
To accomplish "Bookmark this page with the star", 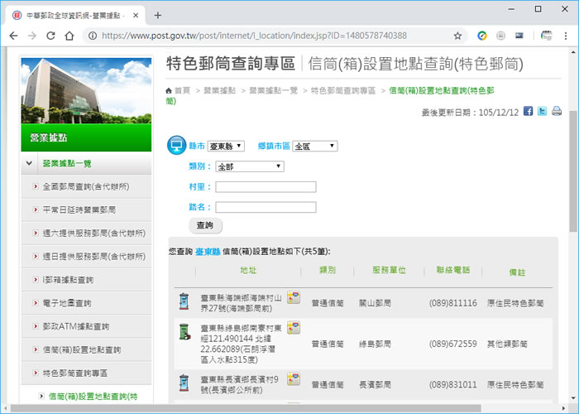I will tap(457, 36).
